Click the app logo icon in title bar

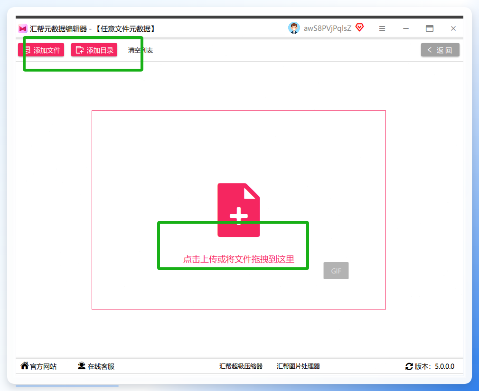[x=23, y=28]
